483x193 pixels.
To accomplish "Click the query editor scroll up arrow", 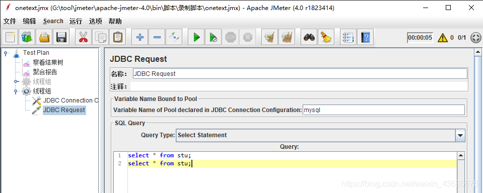I will [460, 155].
